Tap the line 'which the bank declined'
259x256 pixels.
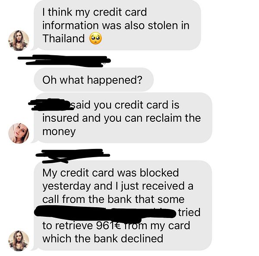(x=103, y=239)
